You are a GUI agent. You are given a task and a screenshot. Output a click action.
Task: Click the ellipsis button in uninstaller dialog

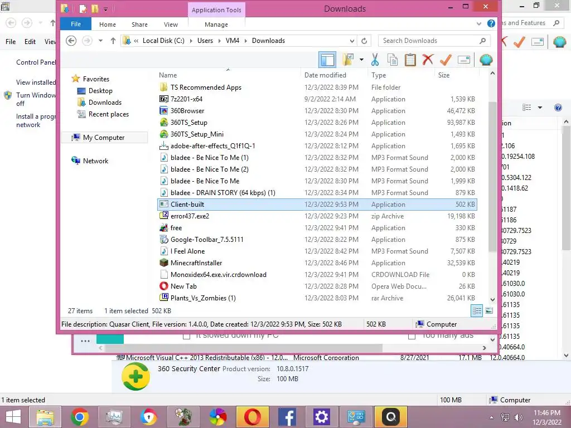pyautogui.click(x=85, y=341)
